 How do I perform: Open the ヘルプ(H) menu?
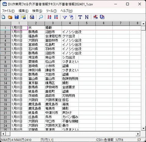click(x=67, y=11)
